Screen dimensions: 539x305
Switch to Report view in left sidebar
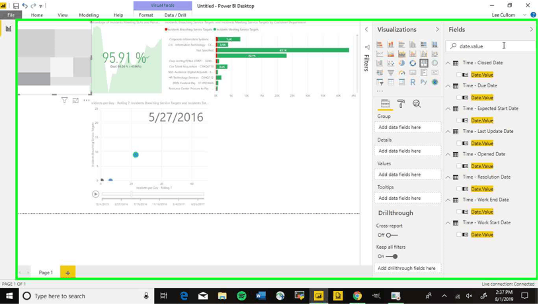click(8, 29)
